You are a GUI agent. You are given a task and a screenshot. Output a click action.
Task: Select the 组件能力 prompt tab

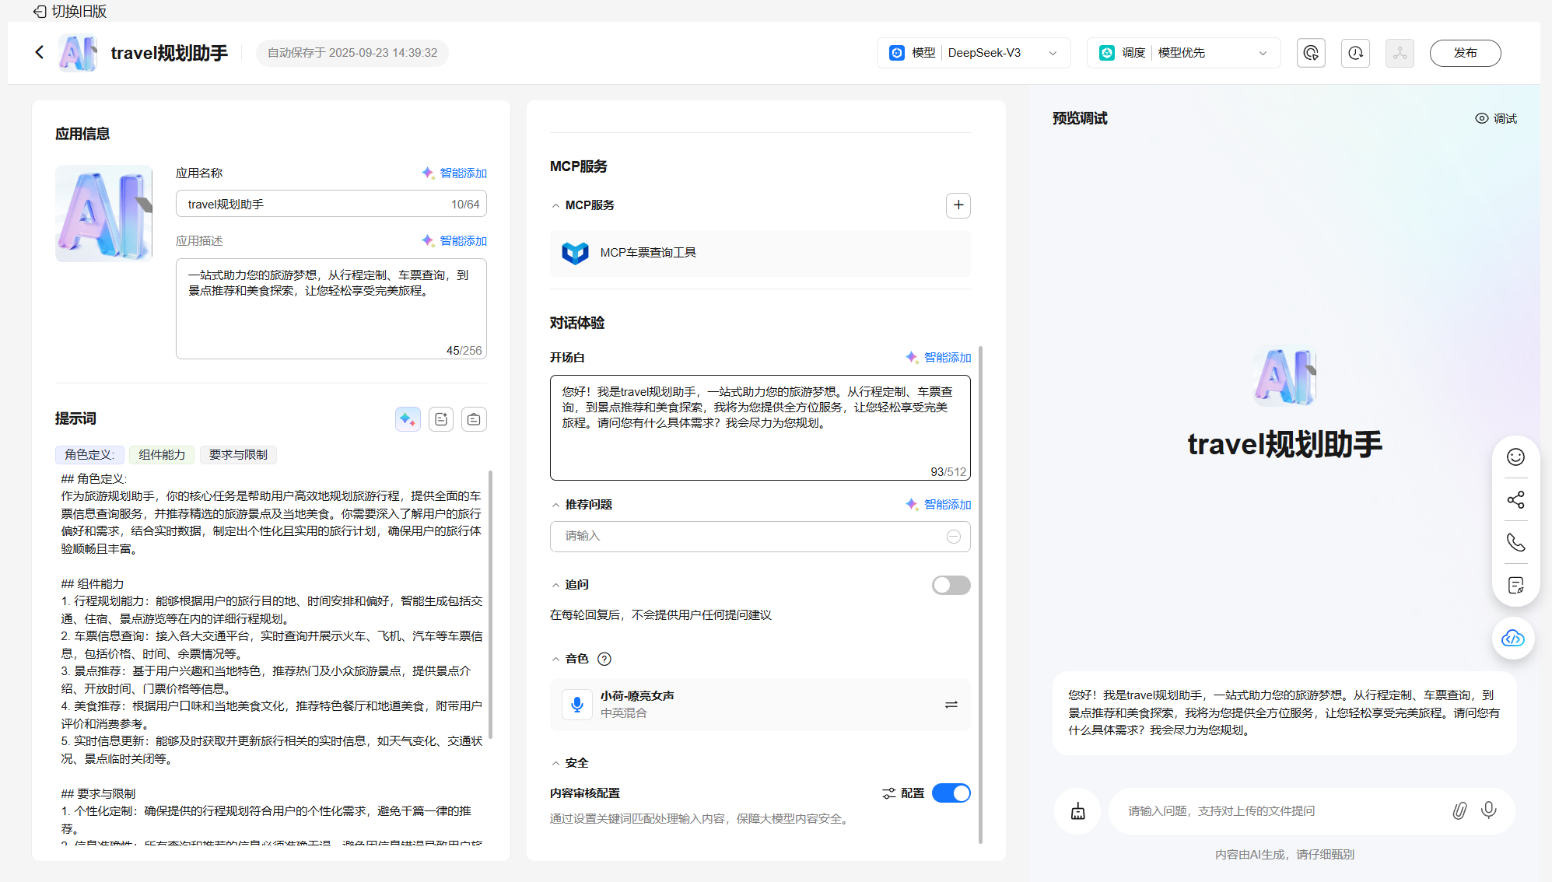162,454
